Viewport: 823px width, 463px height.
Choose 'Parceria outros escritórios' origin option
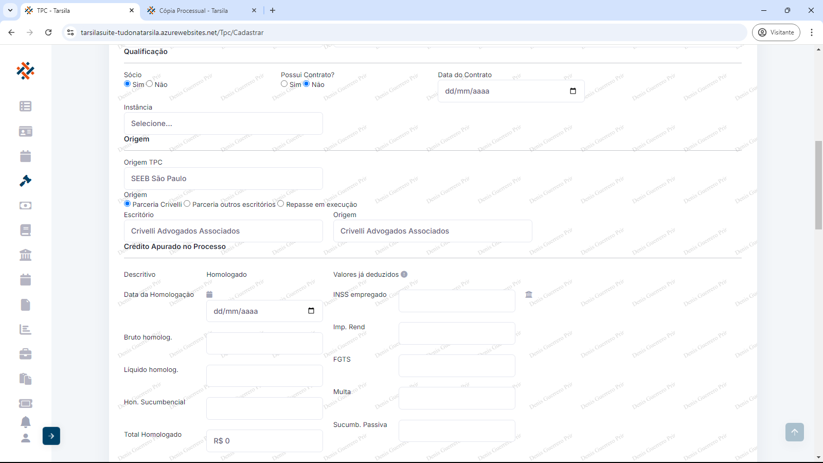pos(187,204)
